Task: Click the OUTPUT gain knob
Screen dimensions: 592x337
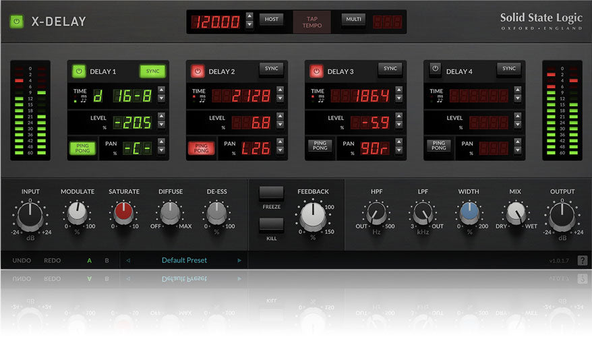Action: pos(562,216)
